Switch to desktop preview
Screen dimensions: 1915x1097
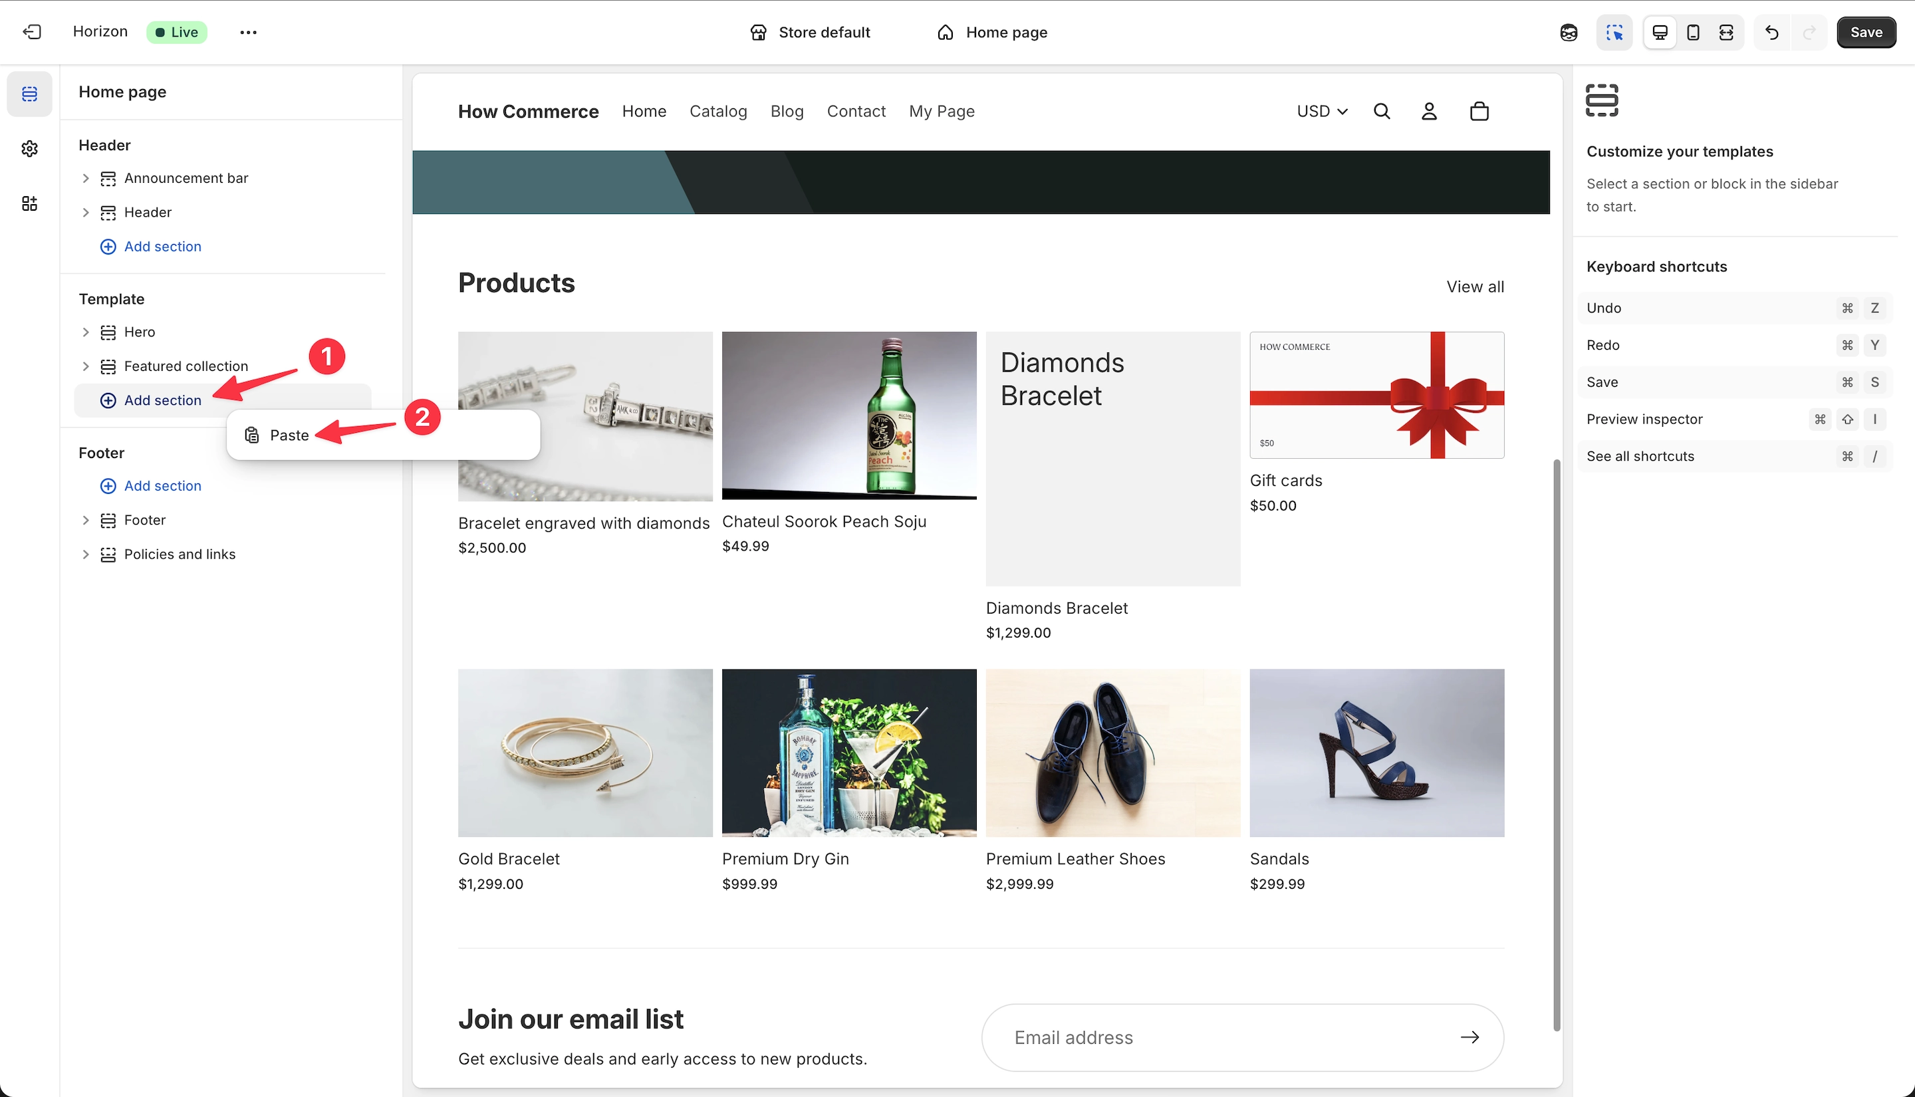point(1660,33)
